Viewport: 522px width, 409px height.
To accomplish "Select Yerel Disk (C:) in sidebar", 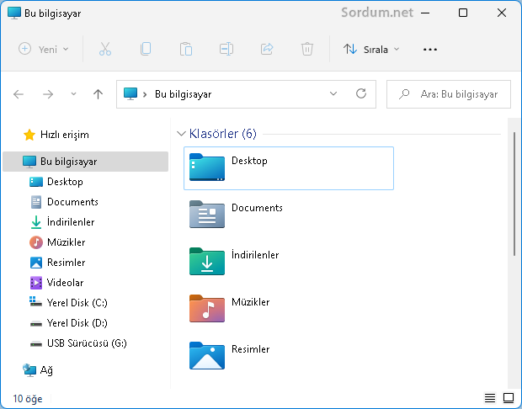I will 77,303.
